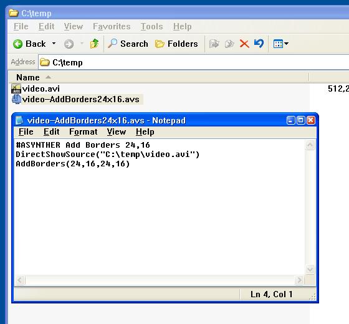Expand the Forward history dropdown arrow
Image resolution: width=349 pixels, height=324 pixels.
[82, 43]
